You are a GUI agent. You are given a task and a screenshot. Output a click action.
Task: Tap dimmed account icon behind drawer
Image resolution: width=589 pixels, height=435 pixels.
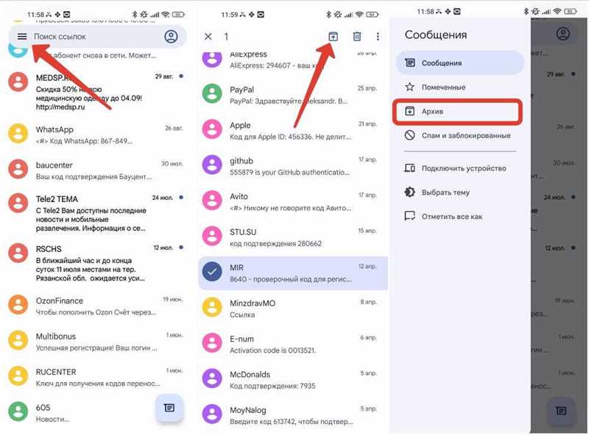[562, 34]
